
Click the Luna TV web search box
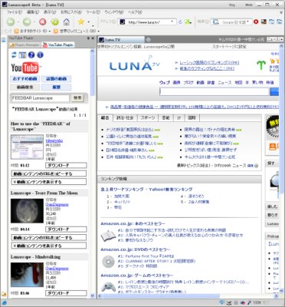click(x=215, y=91)
